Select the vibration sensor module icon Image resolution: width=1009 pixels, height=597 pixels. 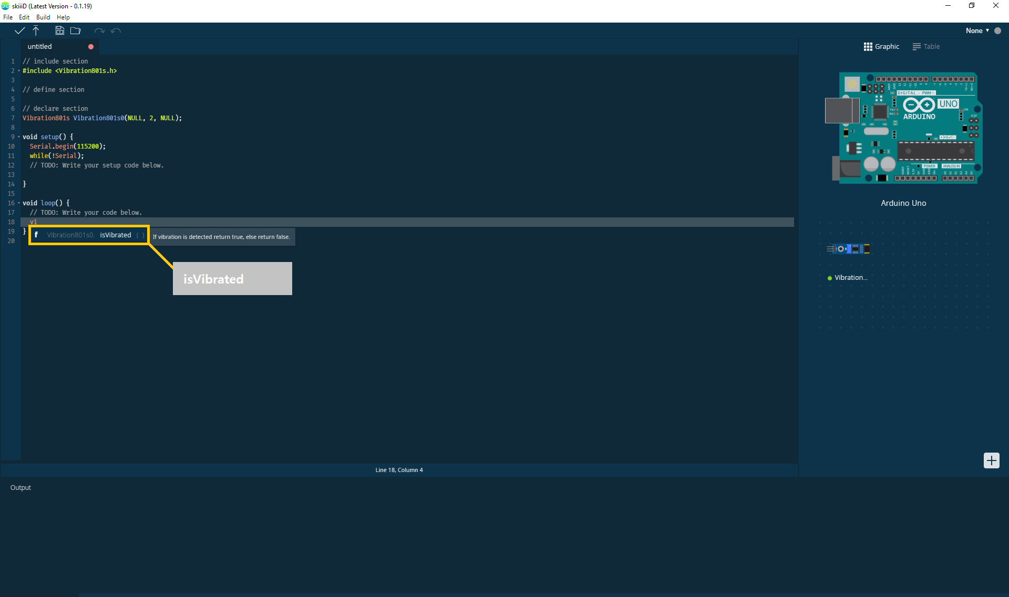click(x=848, y=249)
